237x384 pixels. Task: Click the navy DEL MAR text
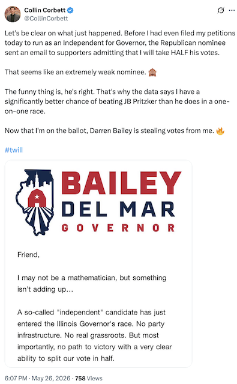click(118, 210)
